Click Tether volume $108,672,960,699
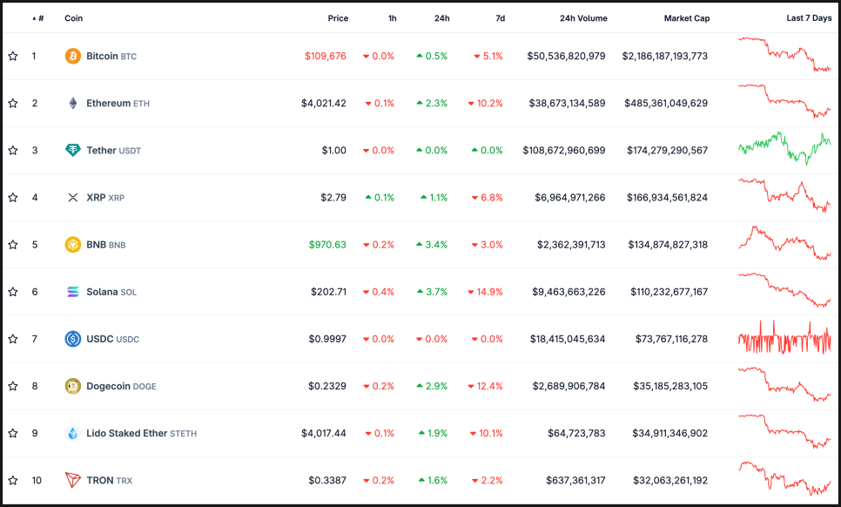This screenshot has height=507, width=841. (x=564, y=150)
